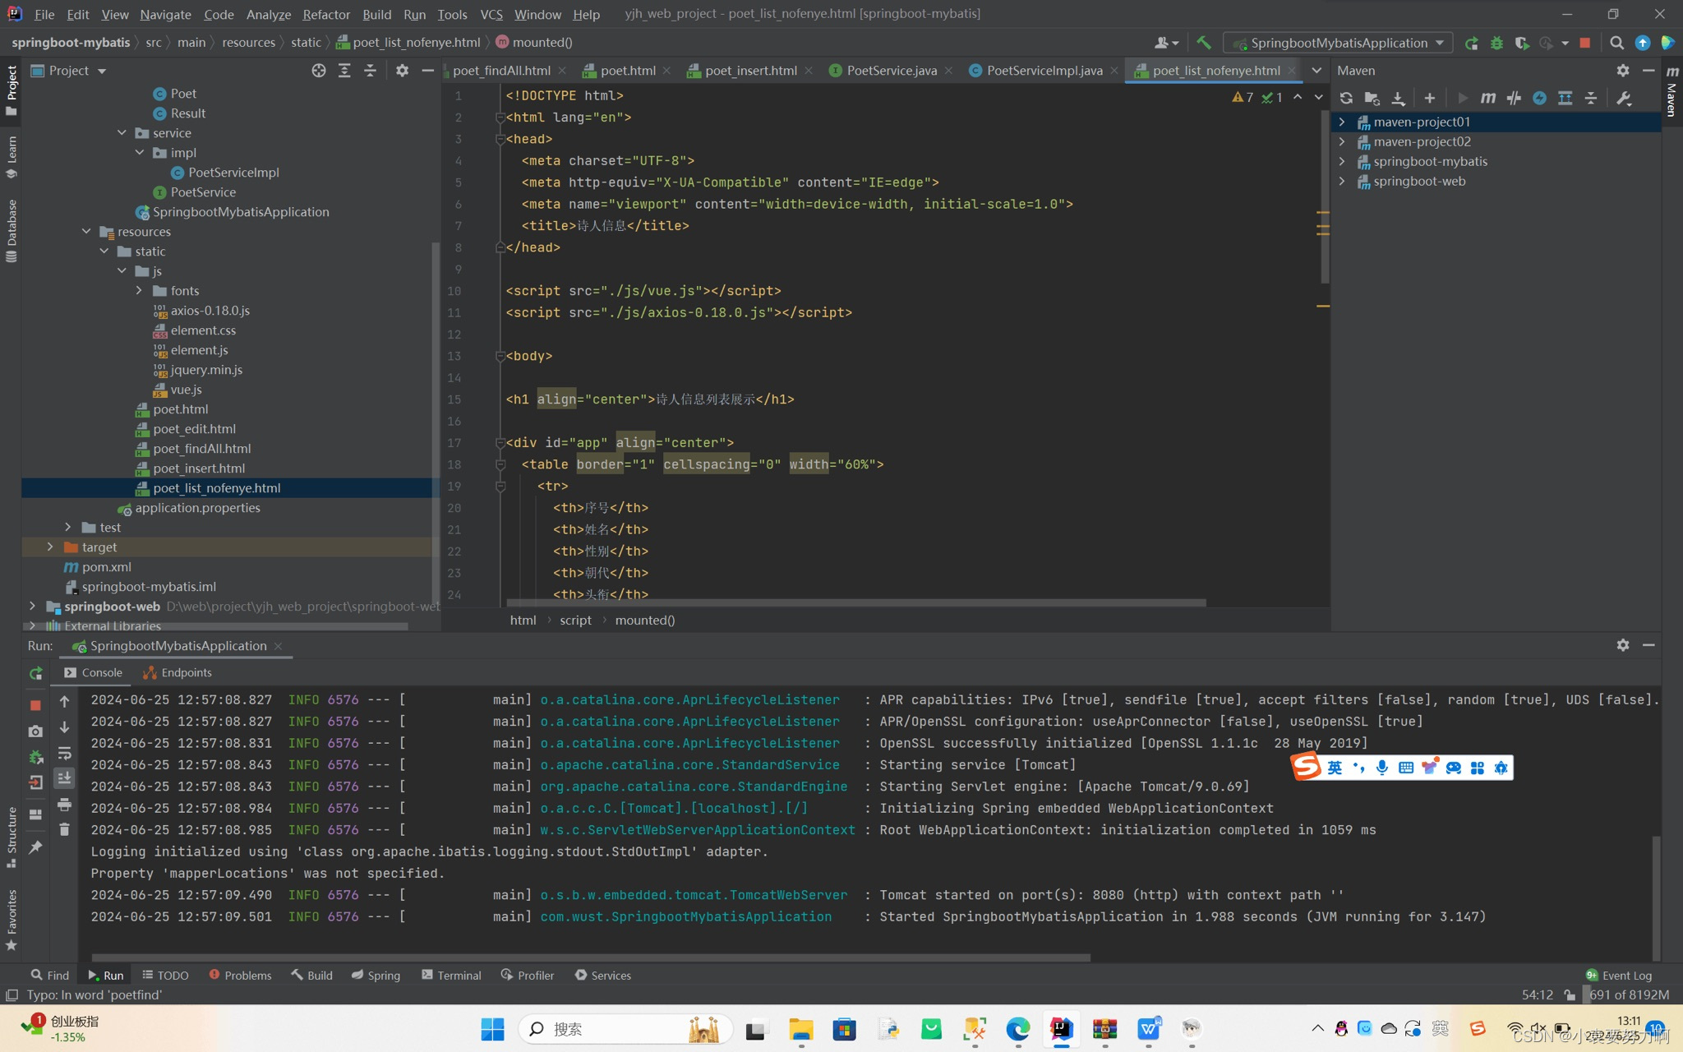Screen dimensions: 1683x1052
Task: Print console output printer icon
Action: (x=64, y=805)
